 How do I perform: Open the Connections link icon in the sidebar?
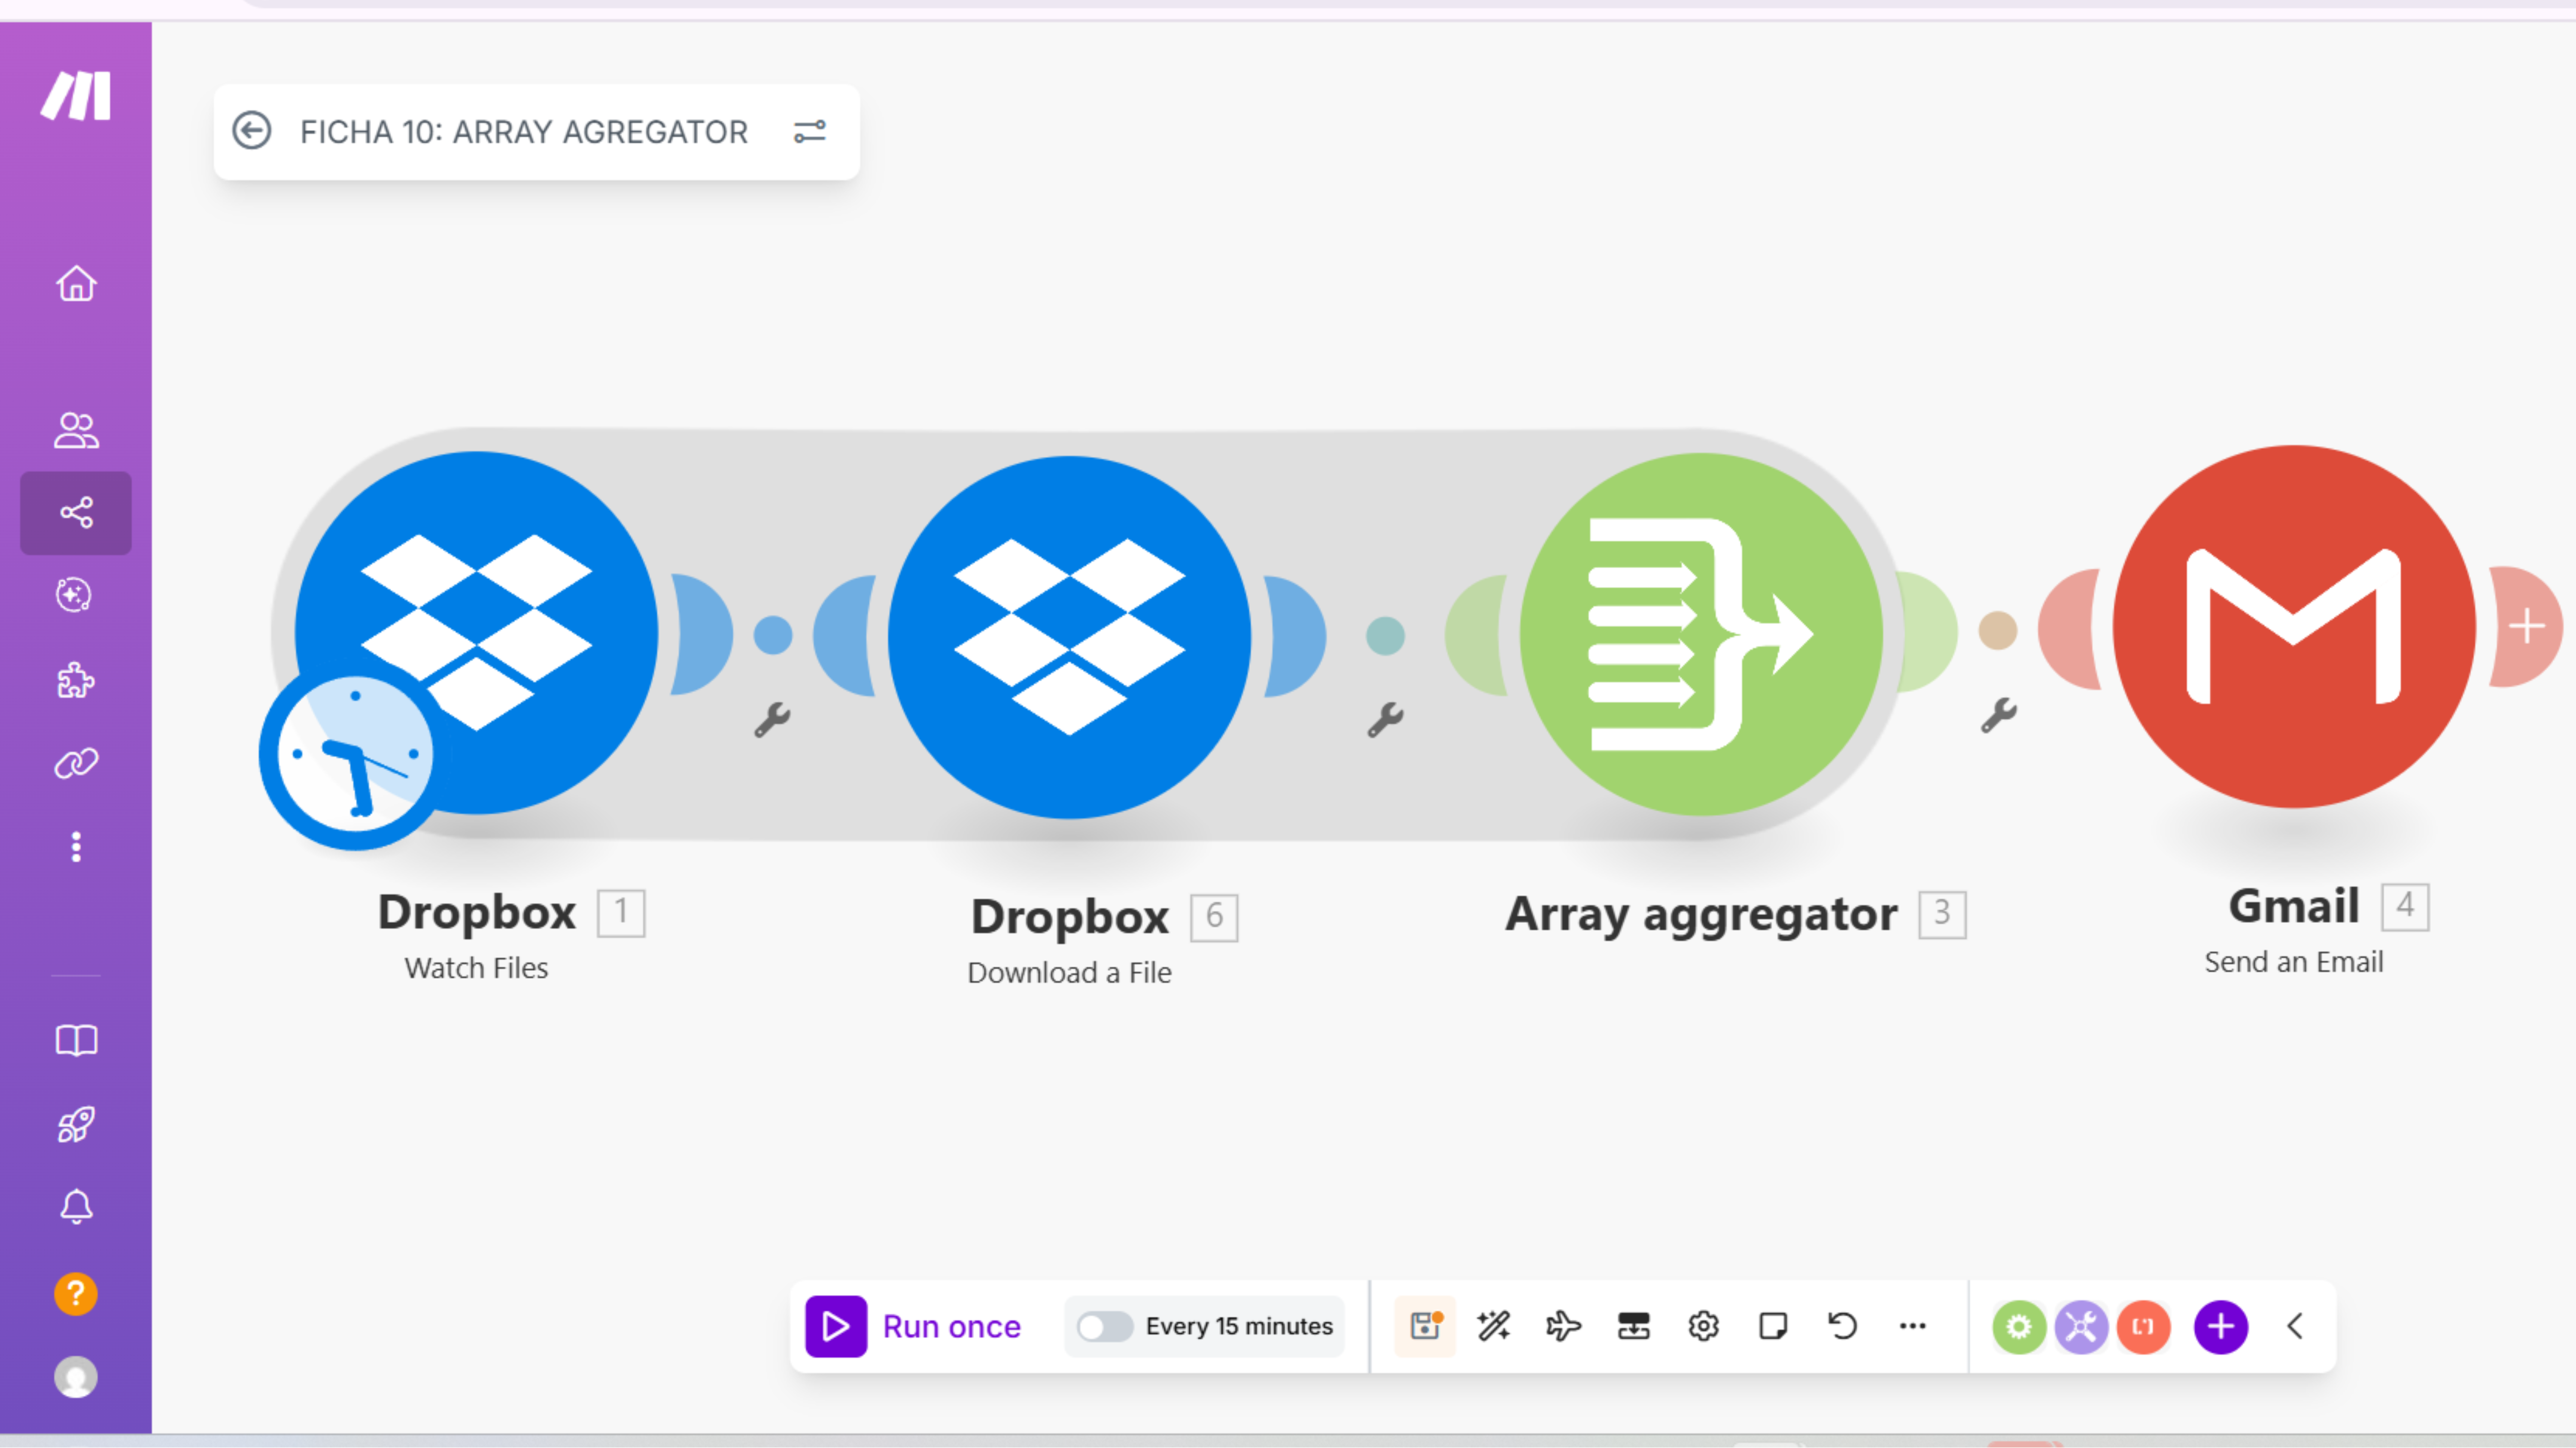(76, 764)
